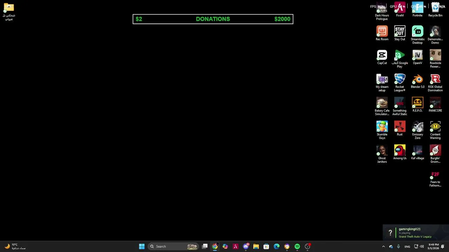Switch to Google Chrome in the taskbar
Viewport: 449px width, 252px height.
tap(215, 246)
